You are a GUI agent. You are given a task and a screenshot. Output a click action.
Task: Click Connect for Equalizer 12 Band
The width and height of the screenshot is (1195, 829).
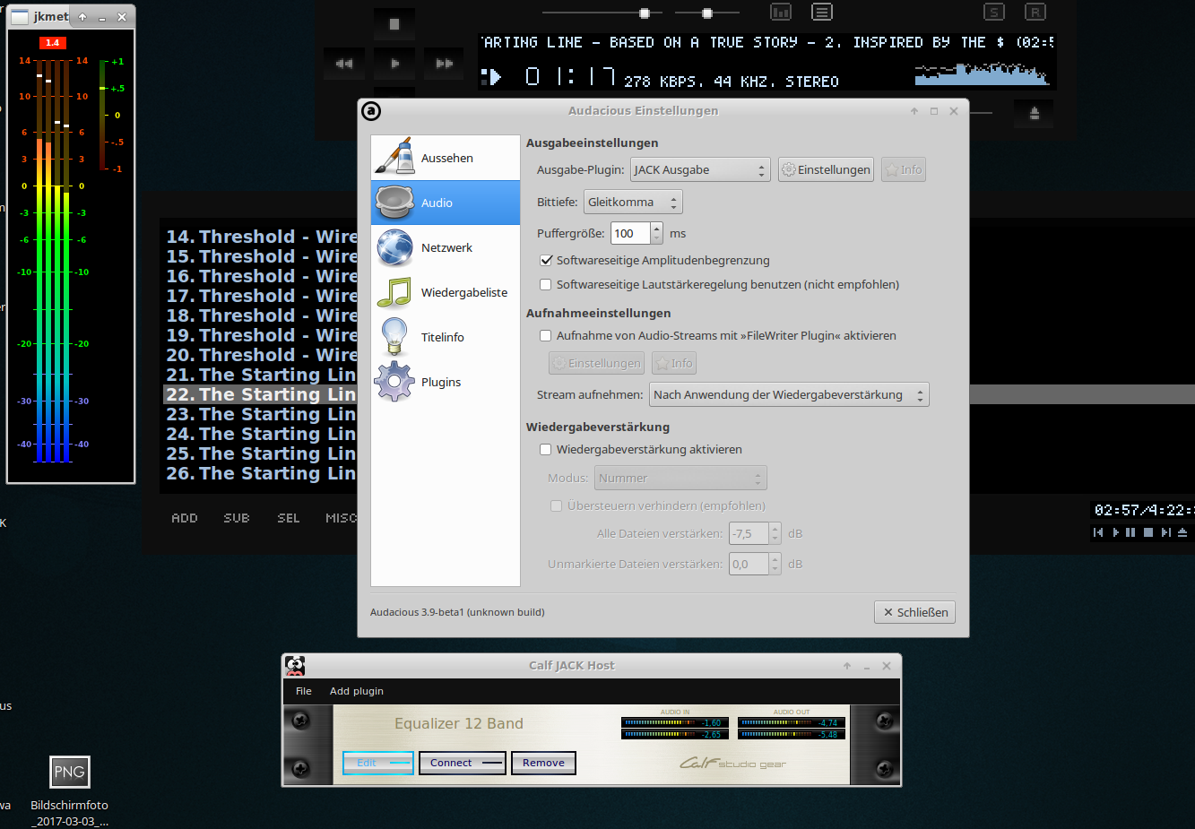463,763
